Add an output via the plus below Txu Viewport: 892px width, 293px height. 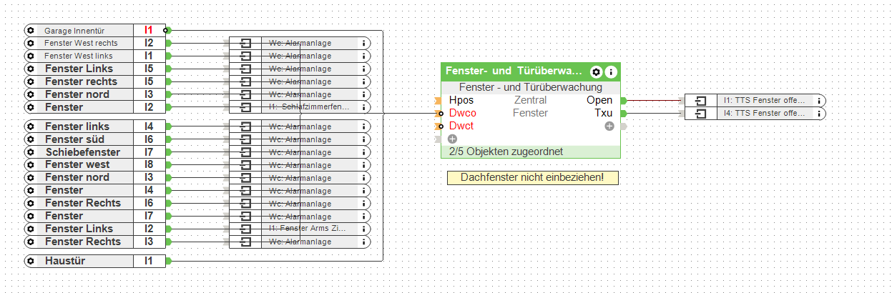coord(609,126)
